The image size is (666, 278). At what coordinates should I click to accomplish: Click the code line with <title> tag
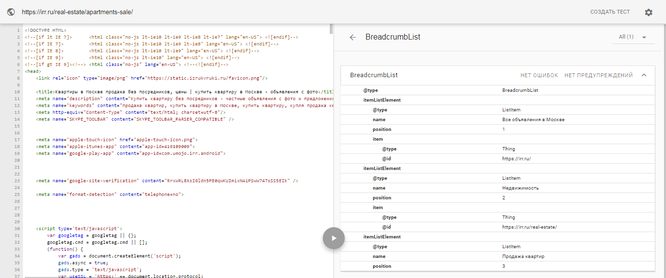pyautogui.click(x=185, y=92)
